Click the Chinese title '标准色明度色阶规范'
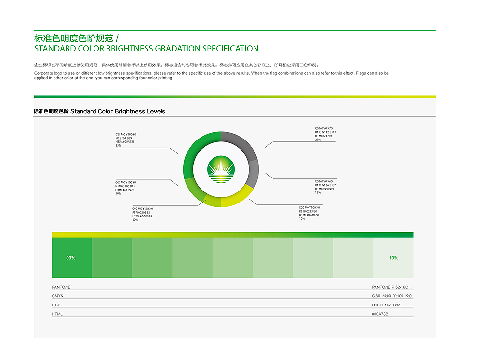482x343 pixels. point(74,38)
